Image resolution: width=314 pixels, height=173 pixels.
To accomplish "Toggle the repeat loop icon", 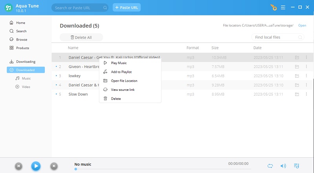I will click(270, 166).
